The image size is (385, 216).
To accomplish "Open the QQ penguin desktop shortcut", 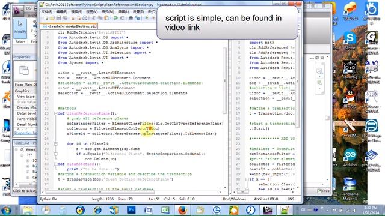I will tap(350, 99).
